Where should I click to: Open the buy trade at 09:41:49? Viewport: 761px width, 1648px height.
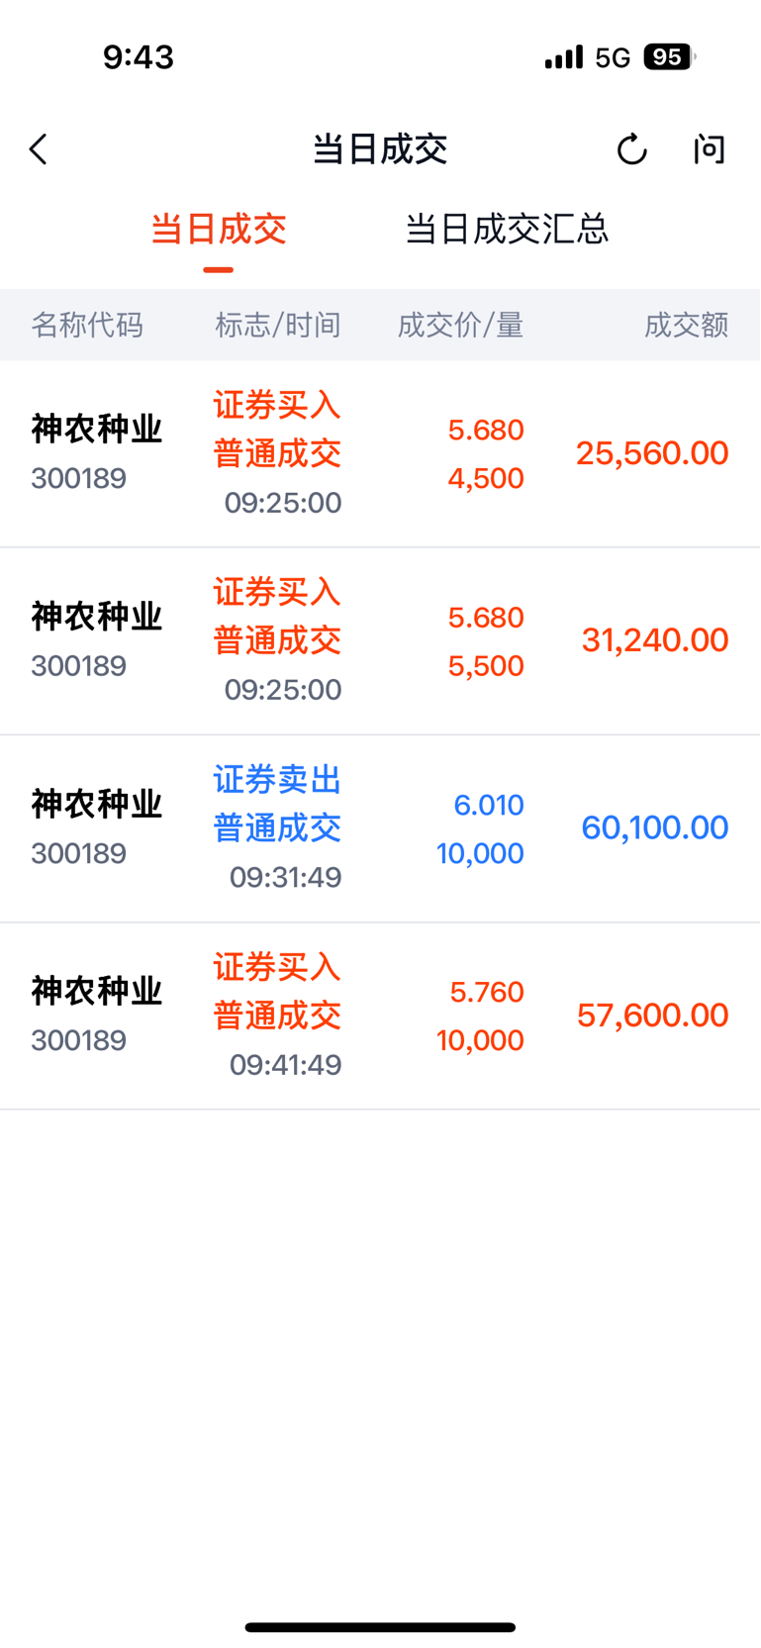tap(380, 1016)
